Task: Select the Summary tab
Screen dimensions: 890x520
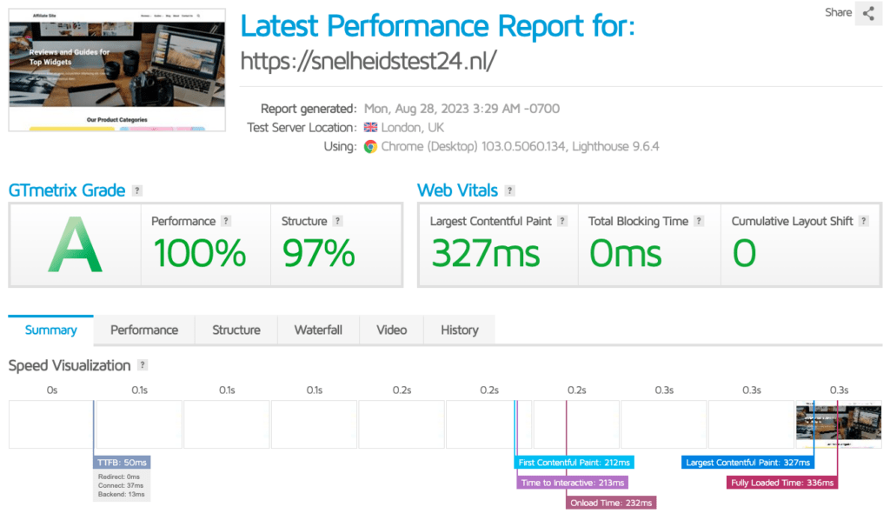Action: 50,330
